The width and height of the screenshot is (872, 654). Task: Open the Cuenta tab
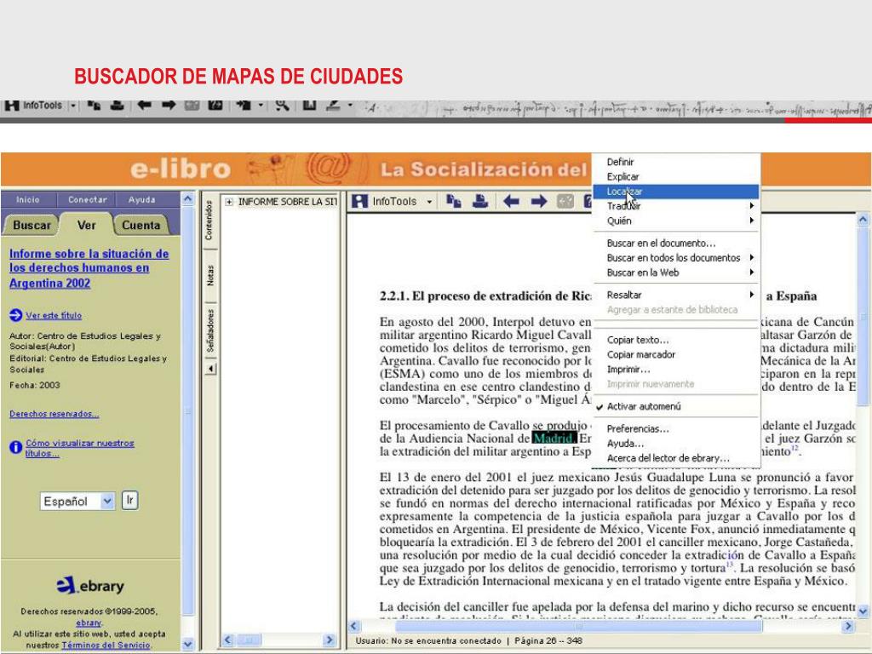click(141, 227)
